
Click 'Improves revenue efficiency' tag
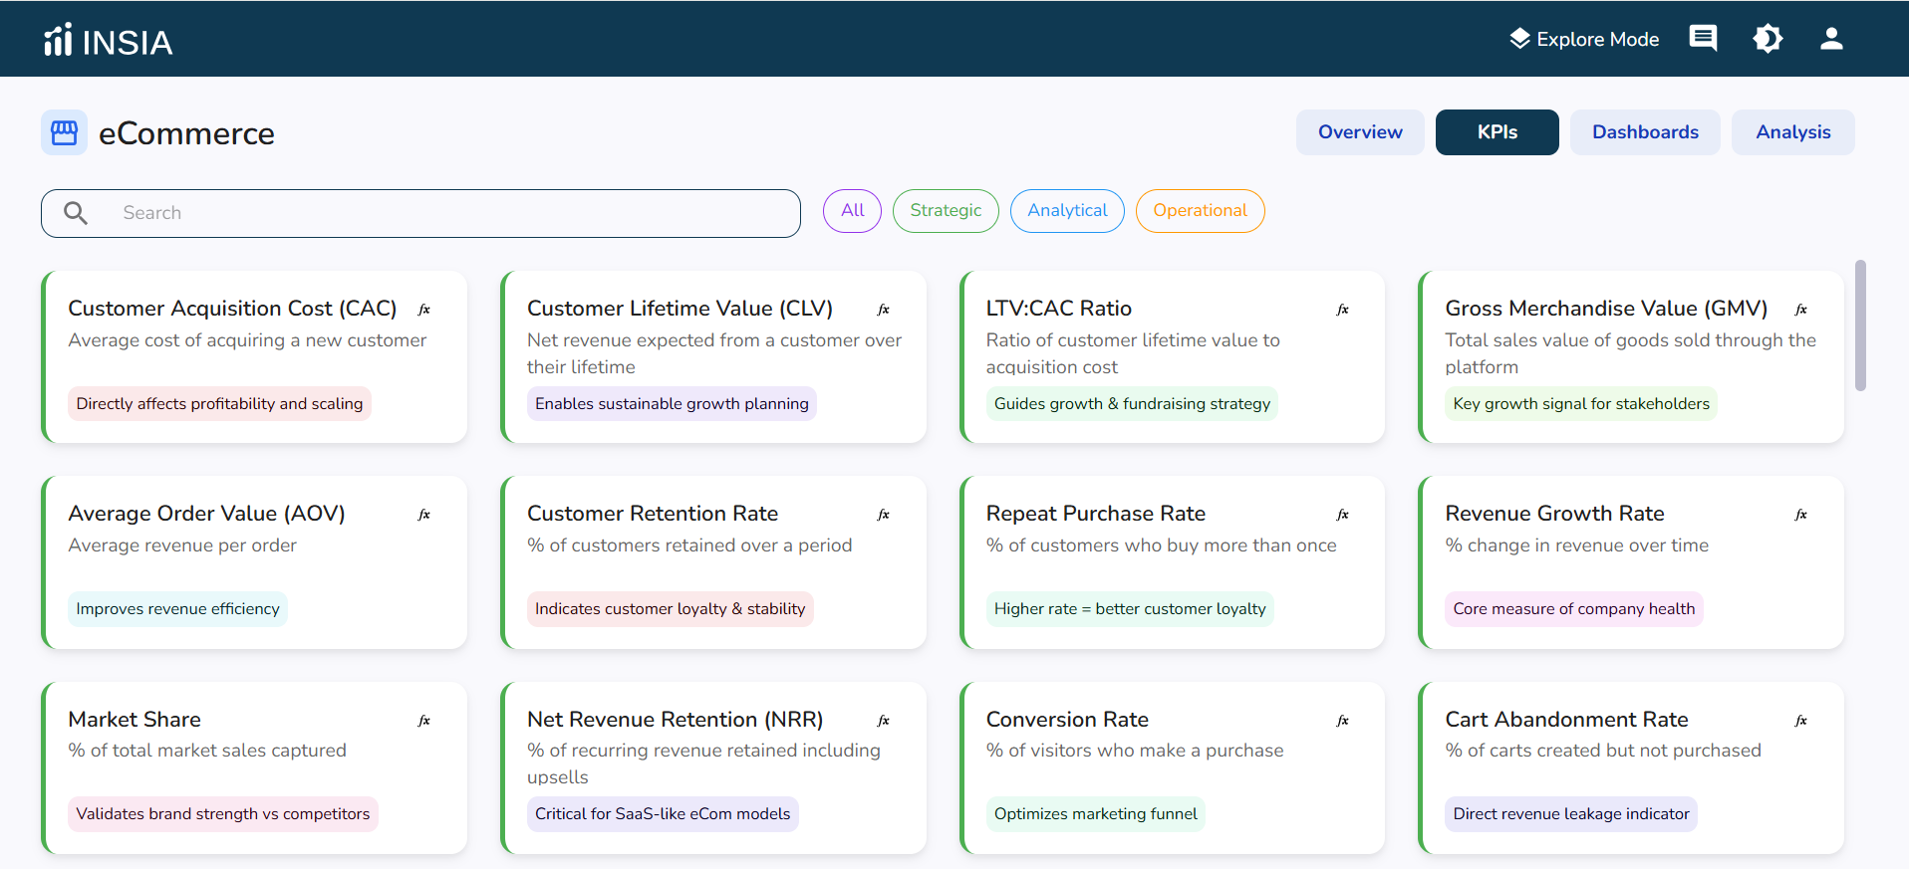(x=177, y=608)
